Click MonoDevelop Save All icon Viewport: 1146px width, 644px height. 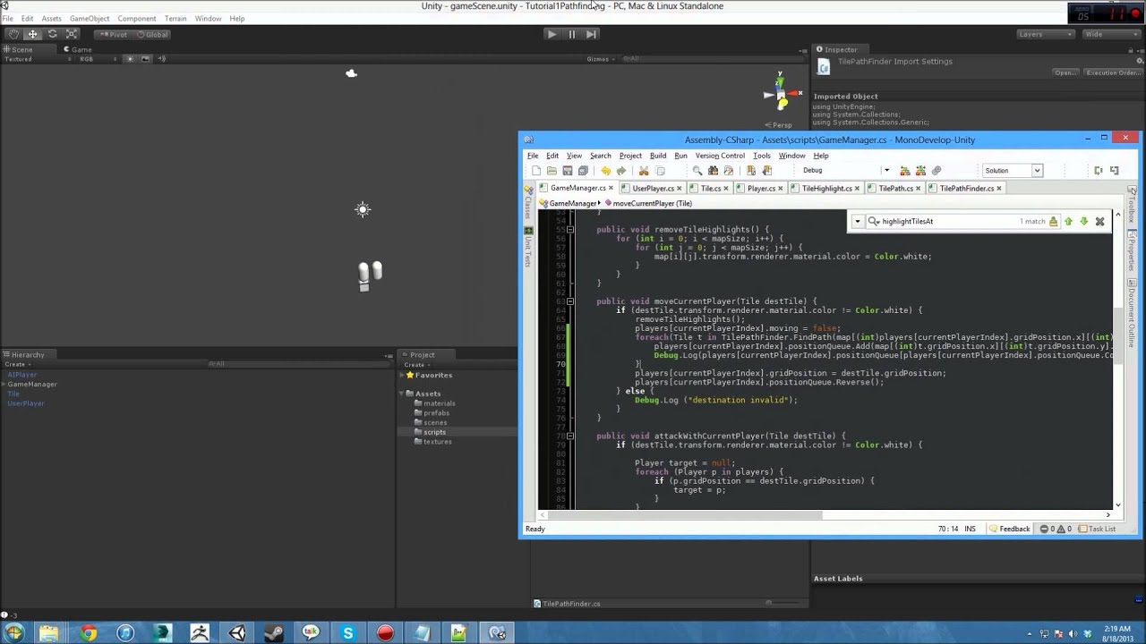pyautogui.click(x=583, y=171)
